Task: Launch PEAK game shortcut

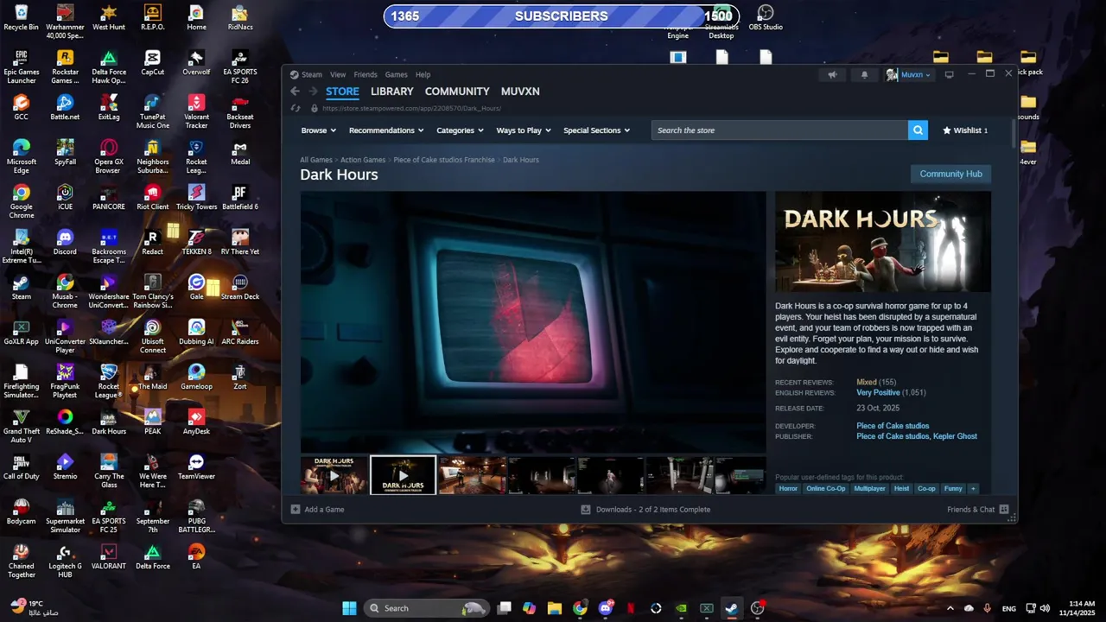Action: click(x=153, y=422)
